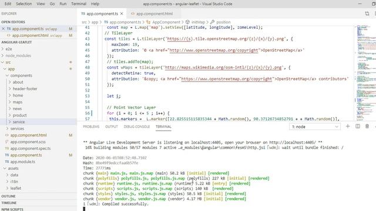This screenshot has width=376, height=211.
Task: Click position in the breadcrumb
Action: (223, 22)
